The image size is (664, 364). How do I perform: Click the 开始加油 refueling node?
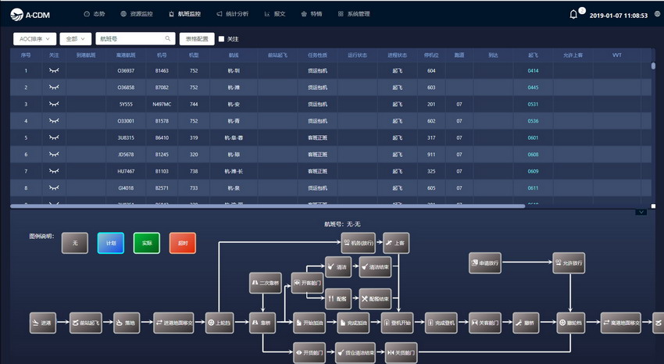click(x=307, y=323)
